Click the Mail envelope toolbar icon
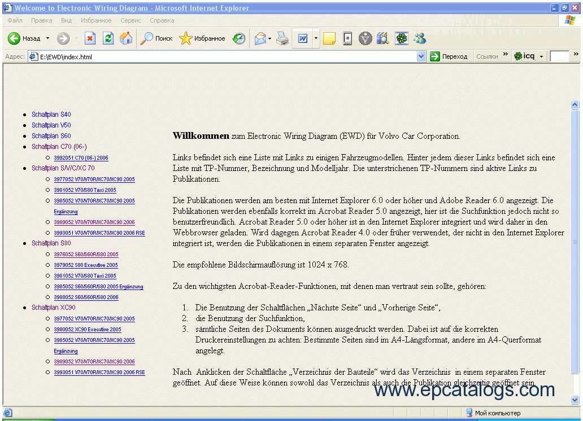Image resolution: width=583 pixels, height=421 pixels. pos(260,38)
